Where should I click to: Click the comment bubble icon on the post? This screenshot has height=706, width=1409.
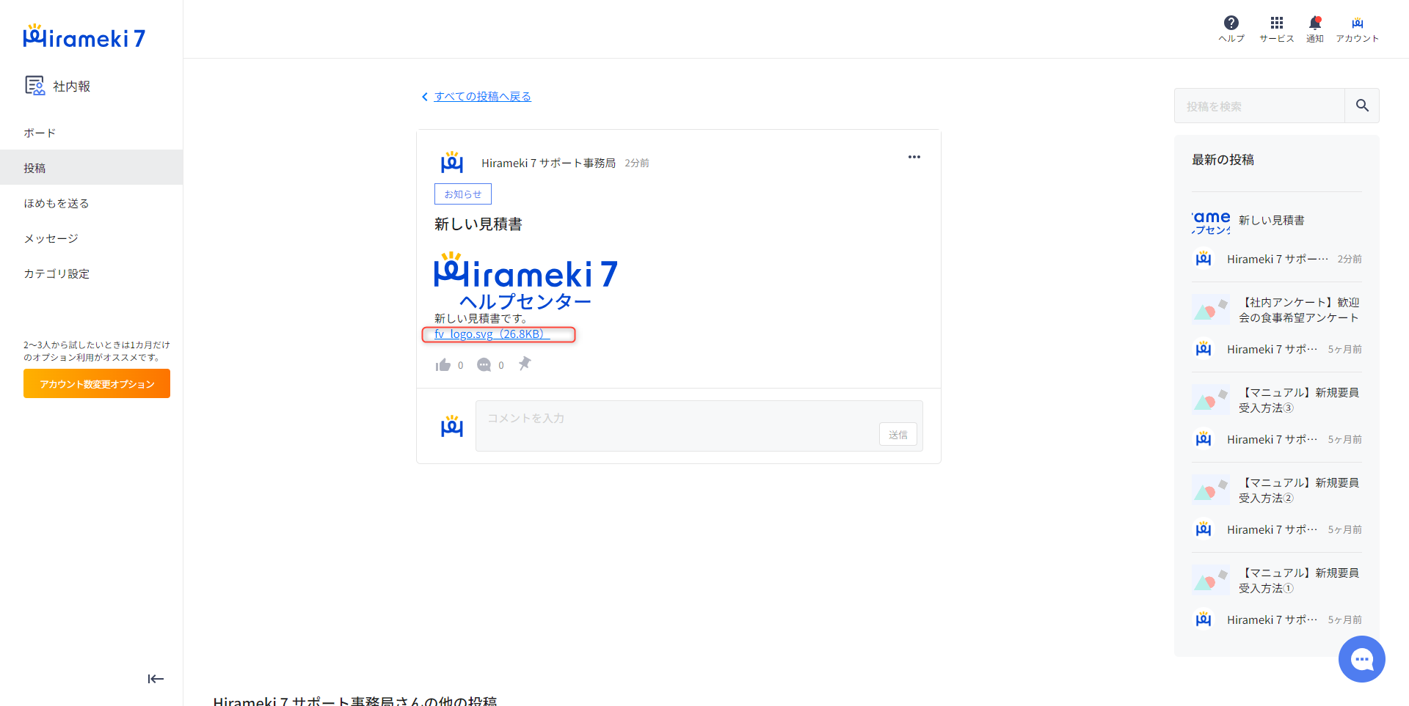point(484,365)
